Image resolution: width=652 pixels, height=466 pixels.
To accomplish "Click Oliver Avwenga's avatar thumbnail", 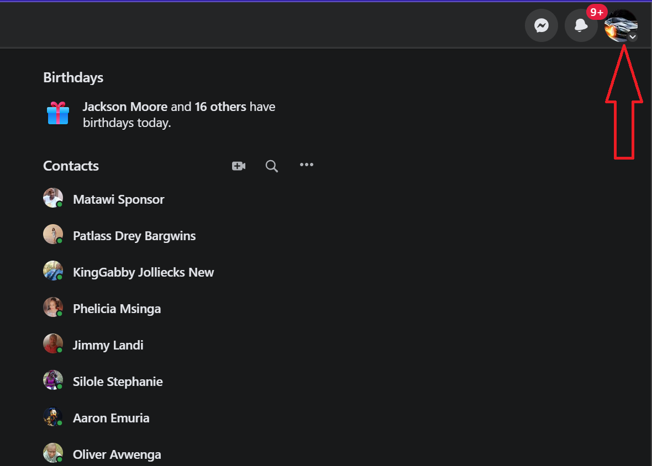I will 53,453.
